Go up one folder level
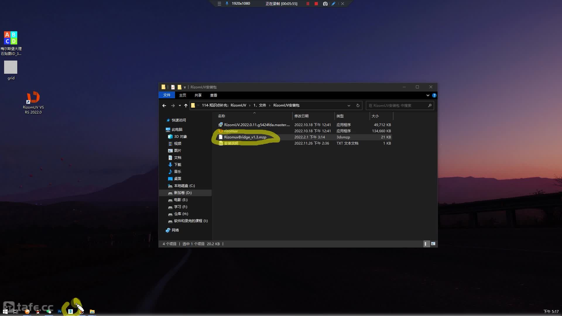562x316 pixels. 186,105
